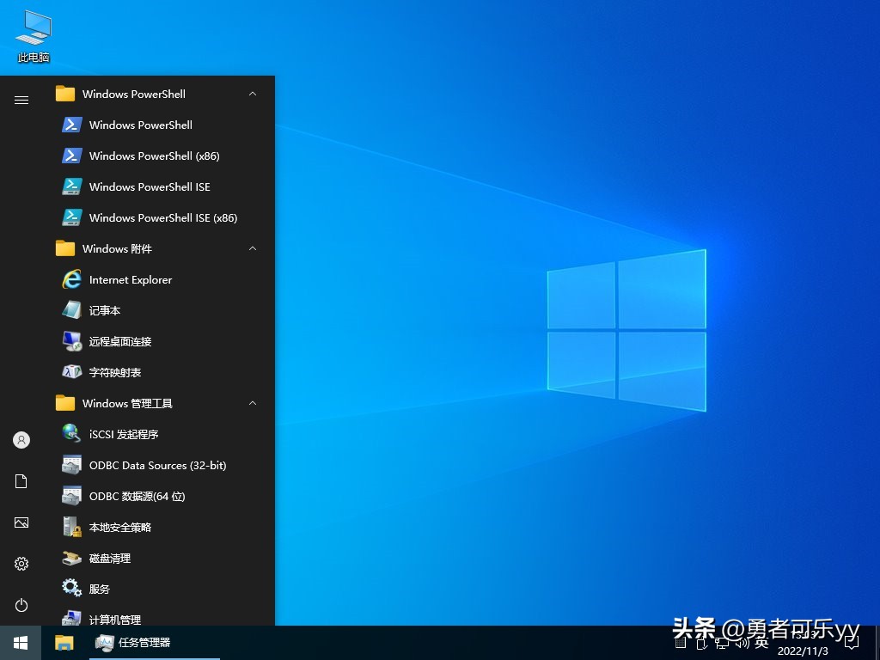Collapse the Windows 附件 group

point(253,248)
